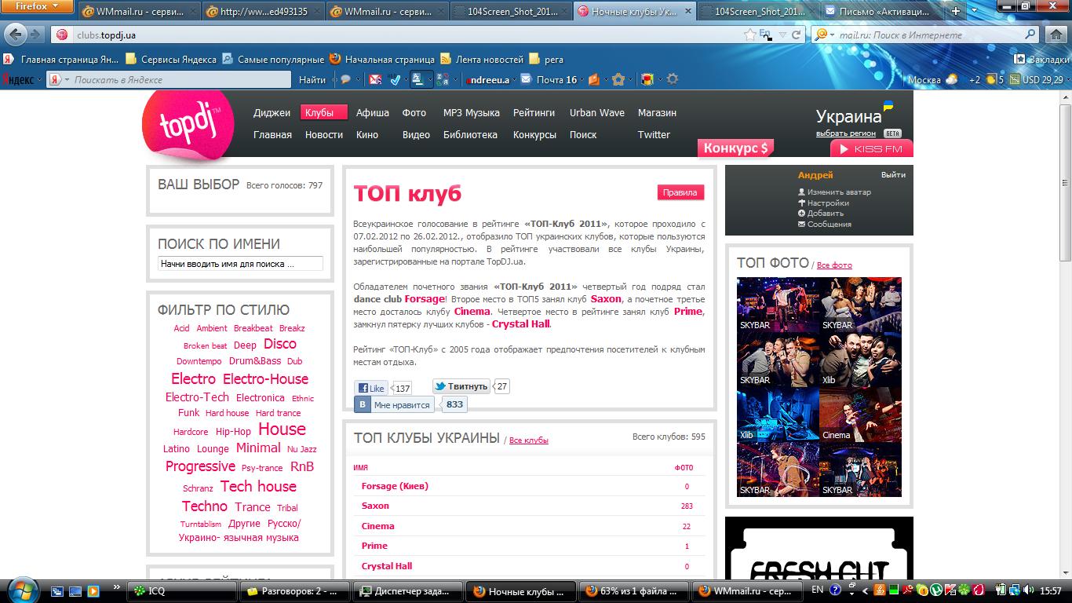Click the Facebook Like button

pyautogui.click(x=372, y=388)
